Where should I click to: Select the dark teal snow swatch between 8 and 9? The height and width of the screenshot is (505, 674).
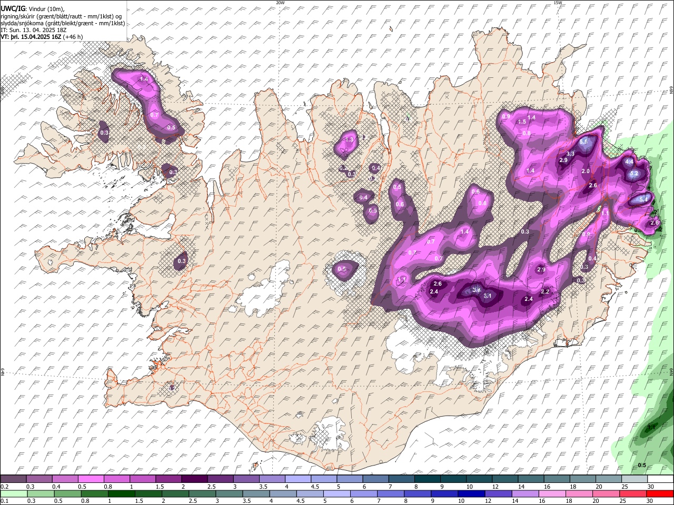[427, 479]
